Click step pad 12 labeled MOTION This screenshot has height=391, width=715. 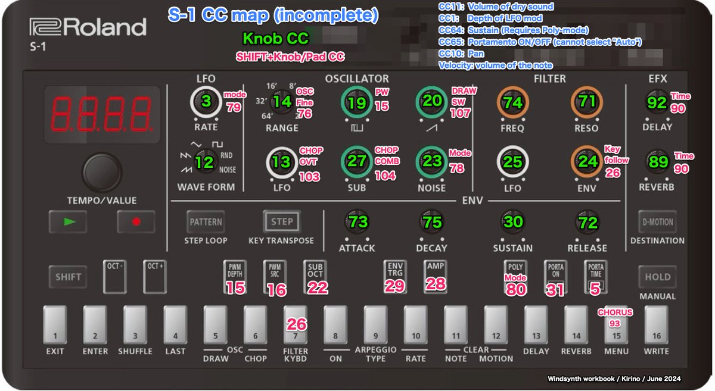(x=496, y=324)
